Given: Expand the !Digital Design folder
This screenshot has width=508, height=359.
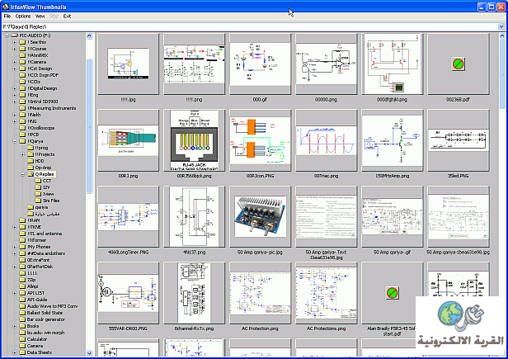Looking at the screenshot, I should click(15, 88).
